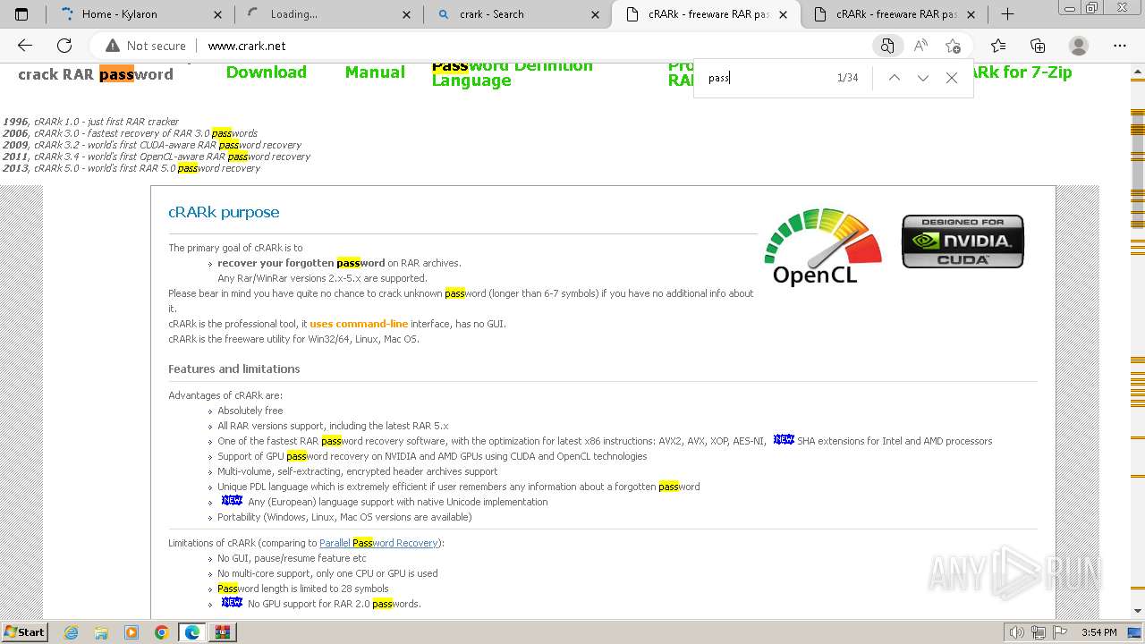Viewport: 1145px width, 644px height.
Task: Open the browser profile avatar
Action: (x=1079, y=46)
